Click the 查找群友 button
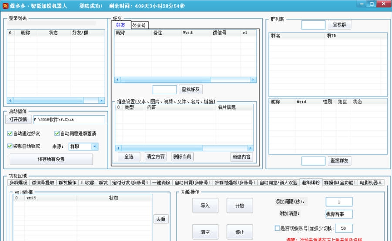Image resolution: width=392 pixels, height=241 pixels. 339,161
